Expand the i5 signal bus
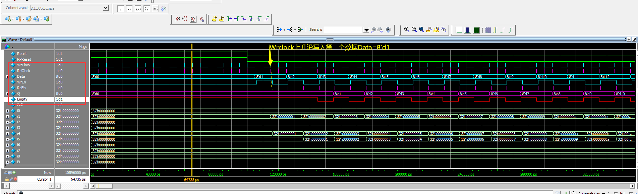The image size is (638, 194). [x=7, y=139]
